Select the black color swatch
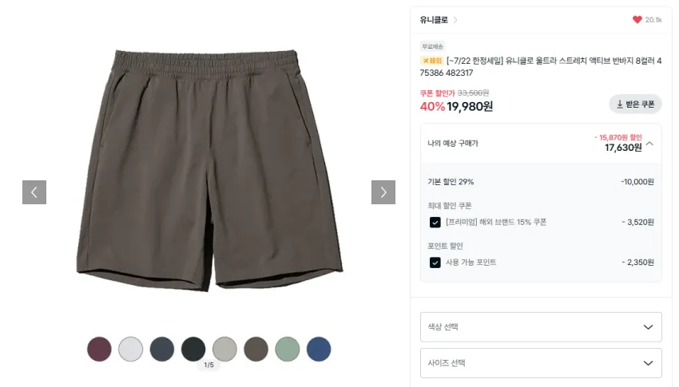Screen dimensions: 679x387 [x=193, y=349]
